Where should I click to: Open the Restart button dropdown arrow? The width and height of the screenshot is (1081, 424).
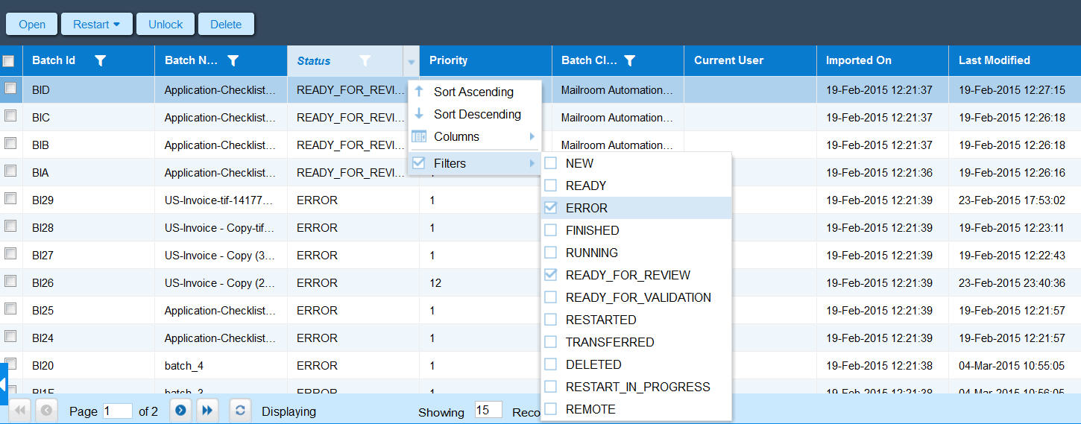click(x=116, y=25)
